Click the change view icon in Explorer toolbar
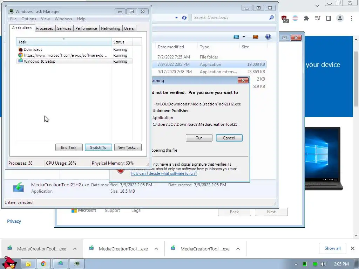The image size is (359, 269). click(236, 37)
